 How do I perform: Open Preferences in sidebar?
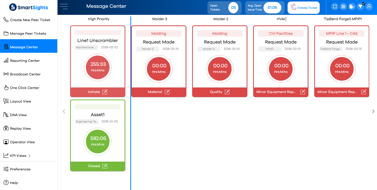click(x=29, y=169)
